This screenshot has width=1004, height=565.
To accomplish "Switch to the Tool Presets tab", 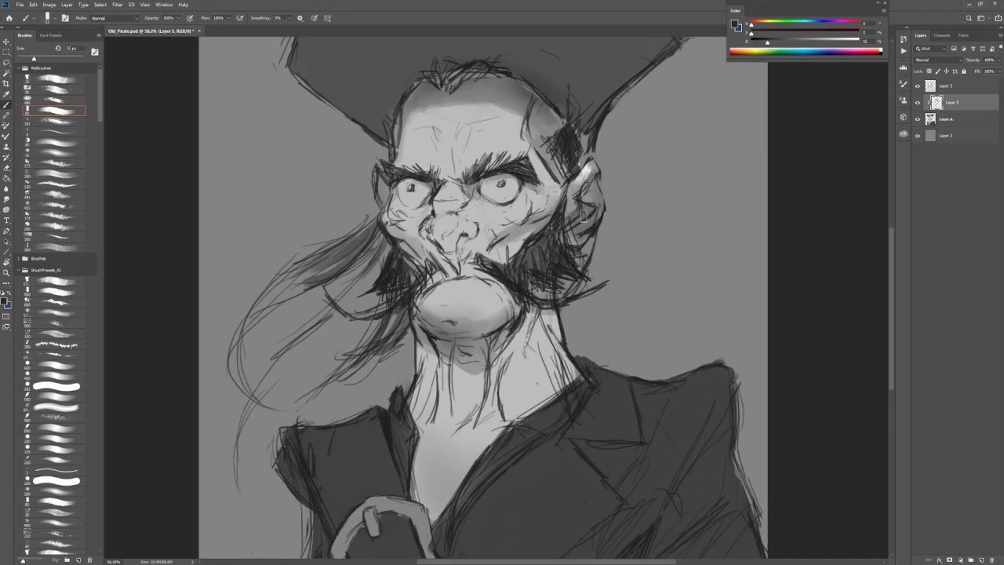I will click(x=51, y=35).
